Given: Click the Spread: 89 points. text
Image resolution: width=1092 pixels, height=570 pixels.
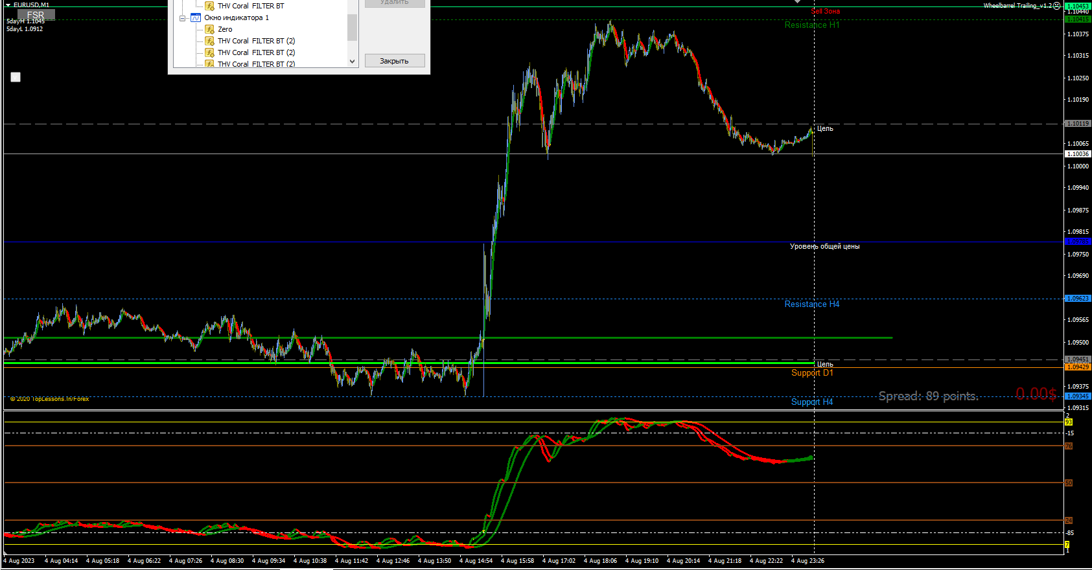Looking at the screenshot, I should 928,396.
